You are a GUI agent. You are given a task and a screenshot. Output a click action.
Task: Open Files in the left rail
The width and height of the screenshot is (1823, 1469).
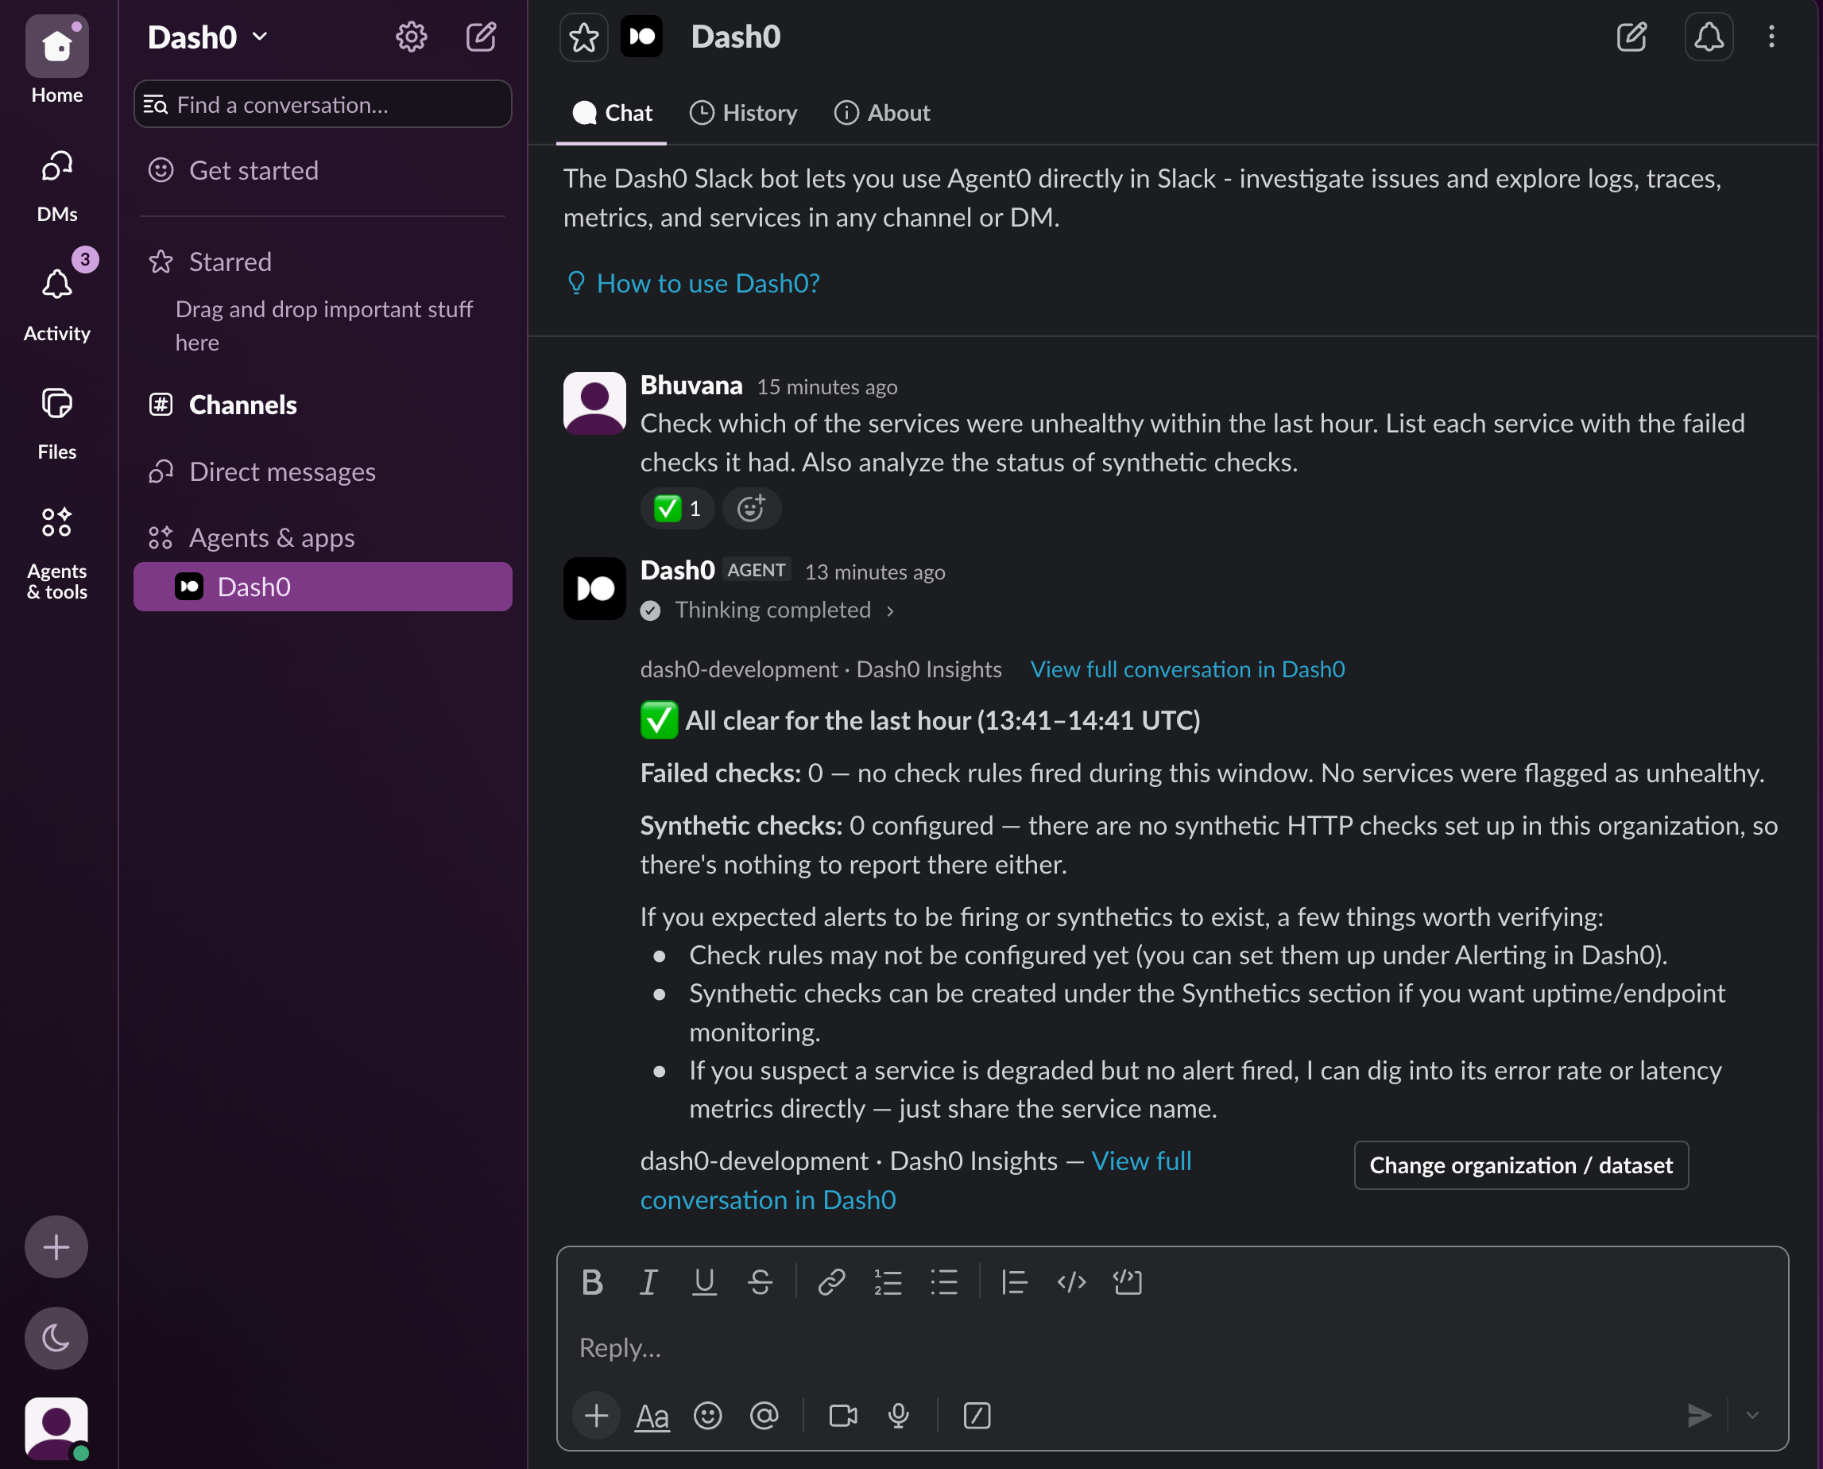coord(56,423)
